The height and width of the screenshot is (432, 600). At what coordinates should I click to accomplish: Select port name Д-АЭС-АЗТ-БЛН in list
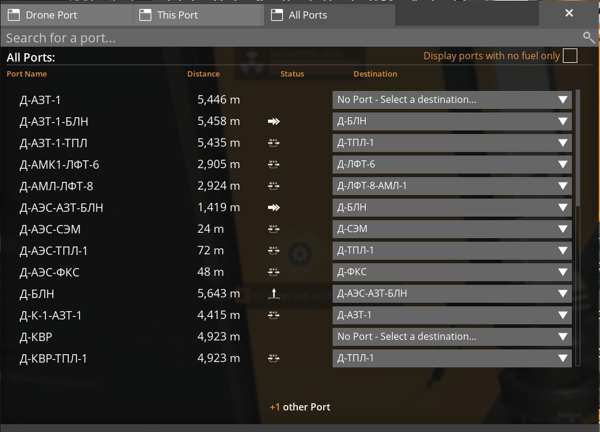(x=61, y=208)
